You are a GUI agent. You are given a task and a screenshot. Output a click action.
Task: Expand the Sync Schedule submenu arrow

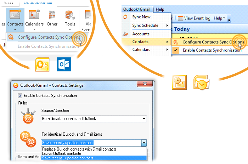167,26
